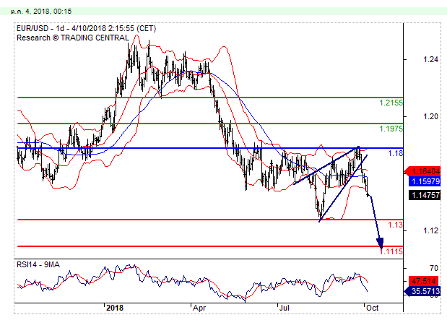447x320 pixels.
Task: Click the red RSI moving average value 47.514
Action: (425, 281)
